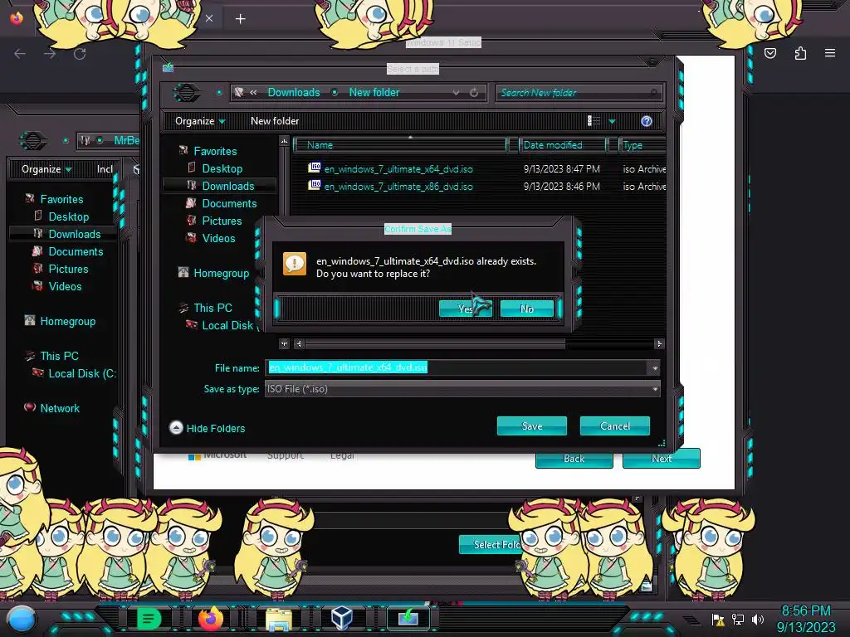The height and width of the screenshot is (637, 850).
Task: Click the back navigation orb in the save dialog
Action: tap(187, 93)
